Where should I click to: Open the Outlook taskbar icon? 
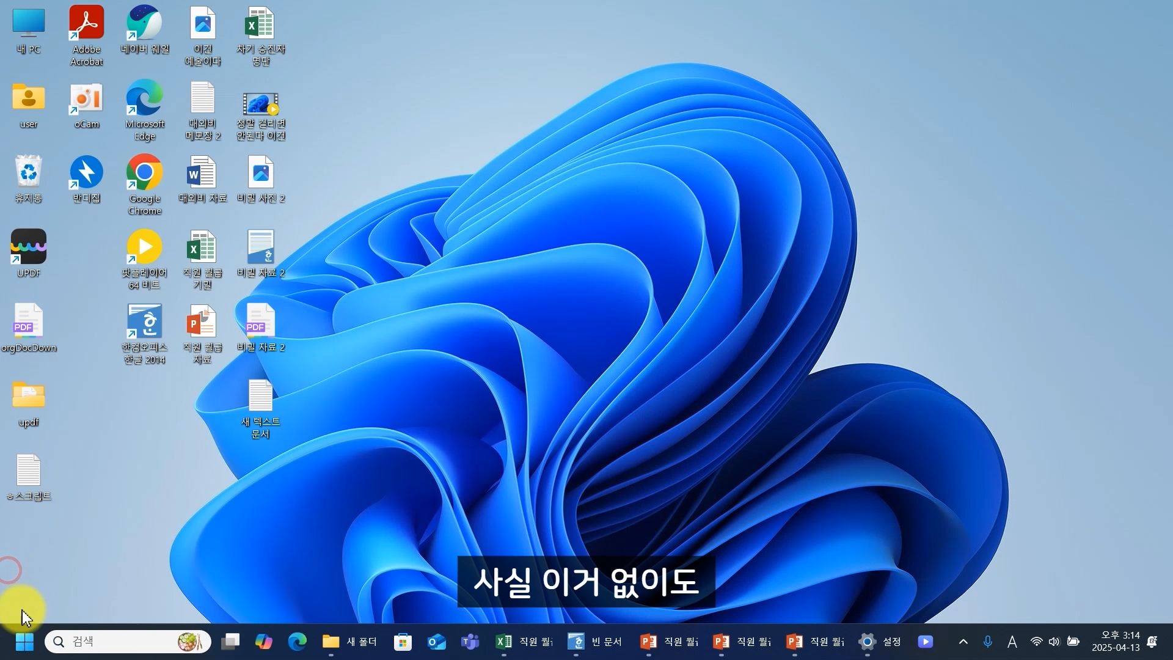(436, 642)
